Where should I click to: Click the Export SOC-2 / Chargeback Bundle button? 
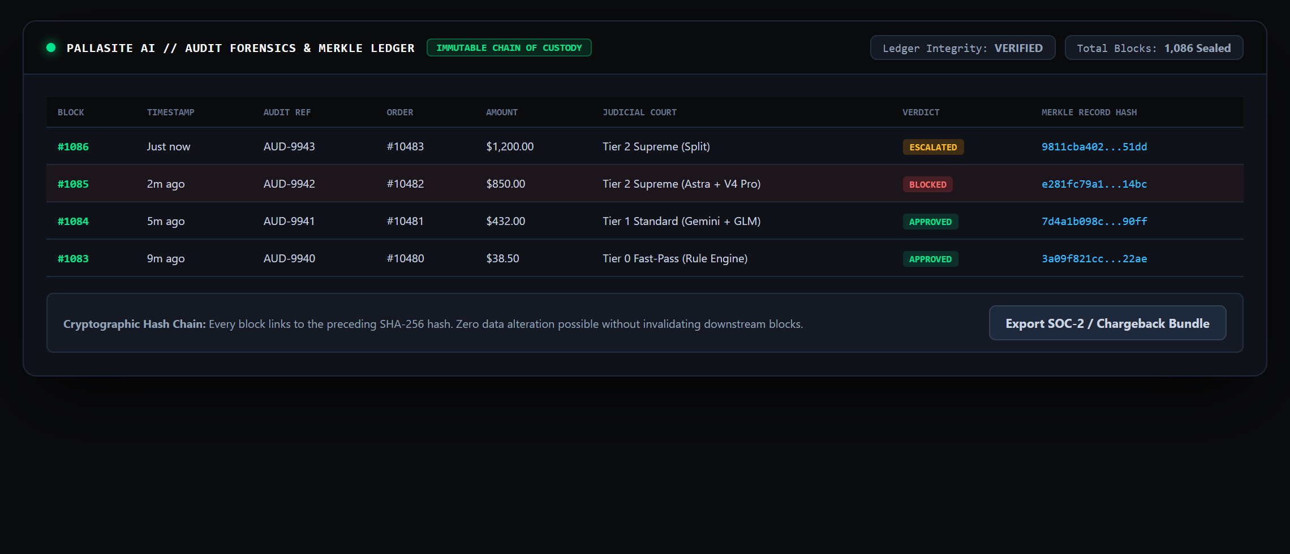click(1107, 323)
